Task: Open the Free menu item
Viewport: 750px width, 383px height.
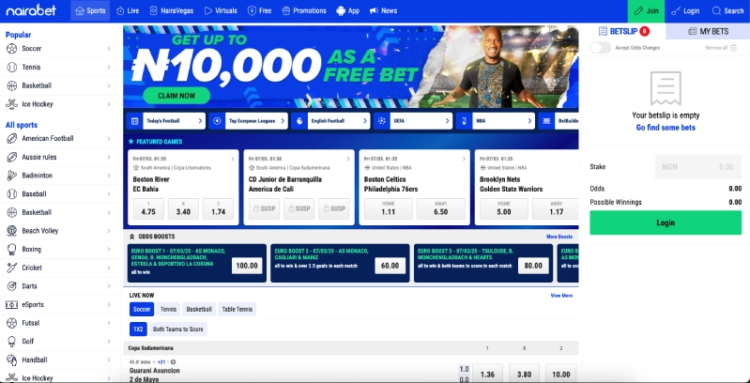Action: coord(260,10)
